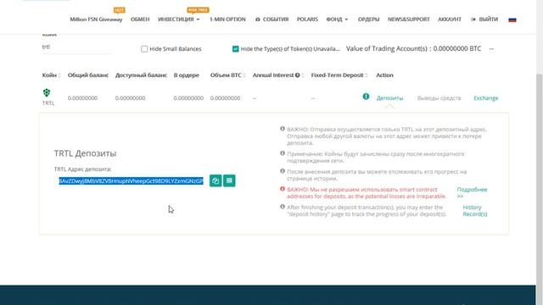Open the three-dots menu near trading value
The image size is (543, 305).
pos(491,49)
